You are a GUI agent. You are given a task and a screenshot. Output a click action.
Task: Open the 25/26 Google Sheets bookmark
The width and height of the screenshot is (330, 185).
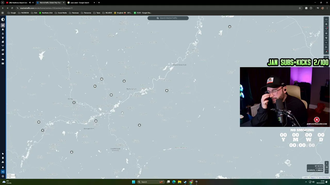(x=143, y=13)
